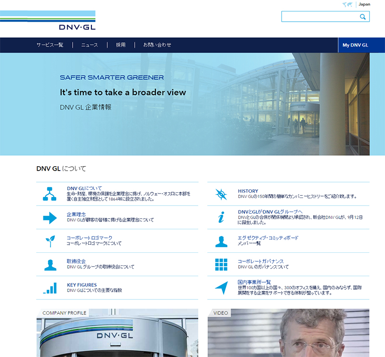This screenshot has height=357, width=385.
Task: Open the サービス一覧 menu item
Action: [50, 45]
